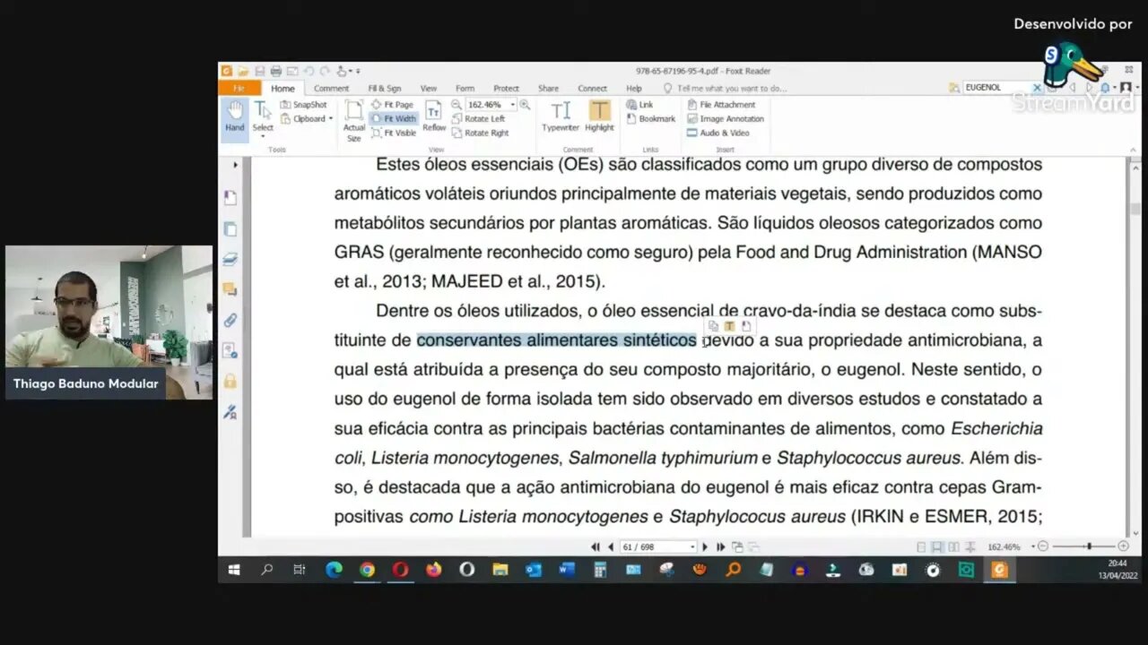The height and width of the screenshot is (645, 1148).
Task: Open the View tab
Action: (429, 88)
